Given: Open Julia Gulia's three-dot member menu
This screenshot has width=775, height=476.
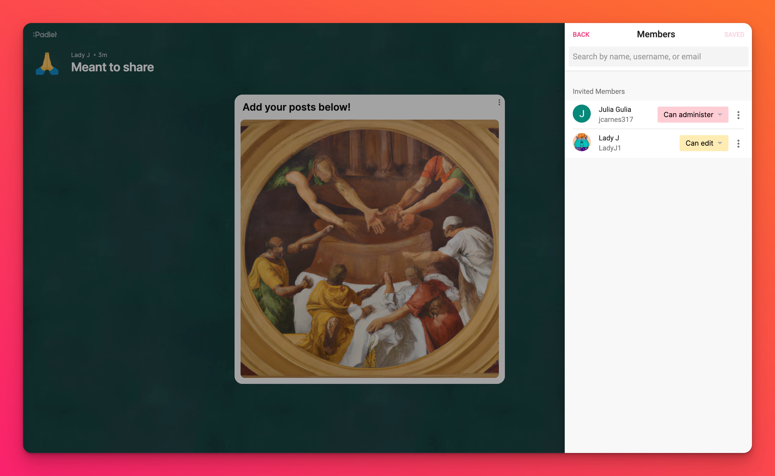Looking at the screenshot, I should click(x=738, y=115).
